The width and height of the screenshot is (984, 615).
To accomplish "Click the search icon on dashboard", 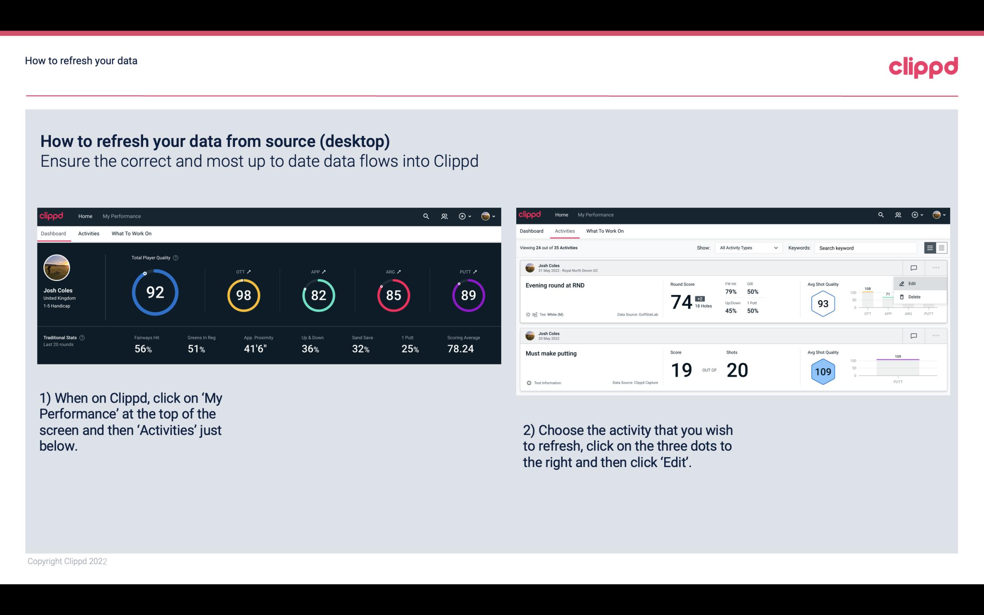I will 425,215.
